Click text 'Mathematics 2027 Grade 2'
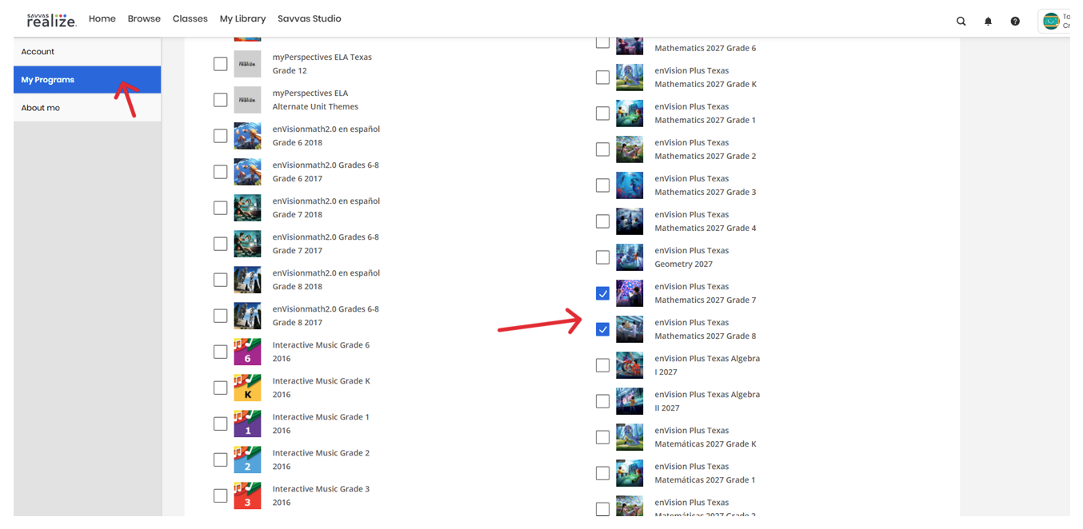The width and height of the screenshot is (1083, 529). (705, 156)
